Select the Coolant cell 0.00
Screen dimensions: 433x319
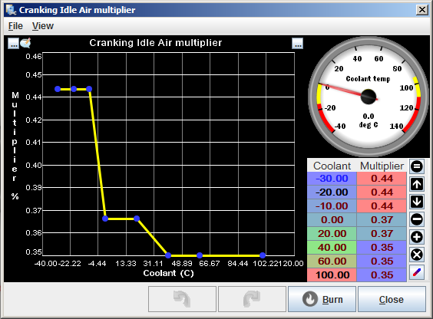point(332,220)
